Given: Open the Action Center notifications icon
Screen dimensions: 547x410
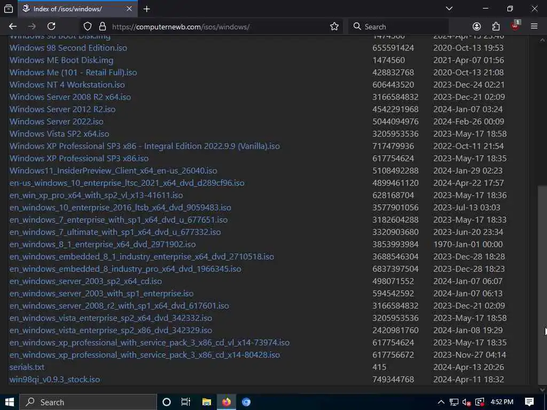Looking at the screenshot, I should (529, 402).
